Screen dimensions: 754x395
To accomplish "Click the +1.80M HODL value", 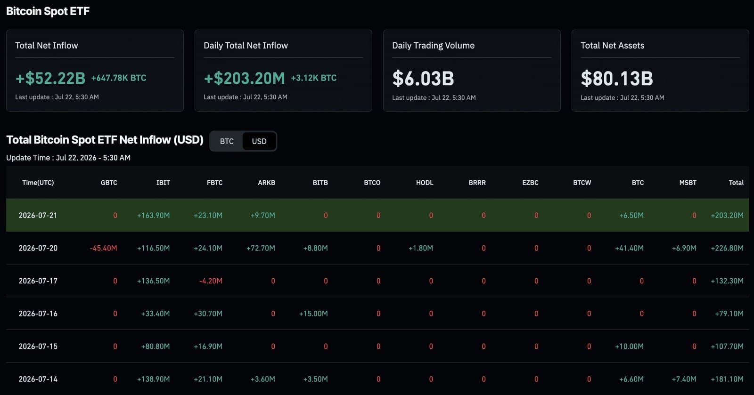I will (x=421, y=248).
